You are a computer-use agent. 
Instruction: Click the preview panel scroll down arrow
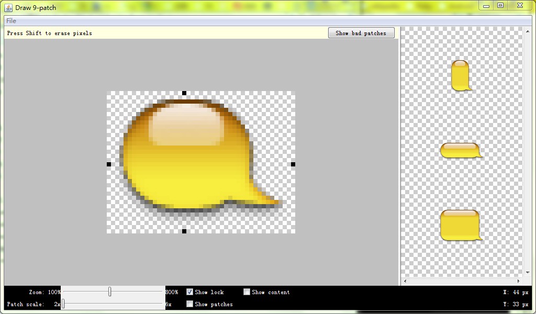[x=528, y=273]
